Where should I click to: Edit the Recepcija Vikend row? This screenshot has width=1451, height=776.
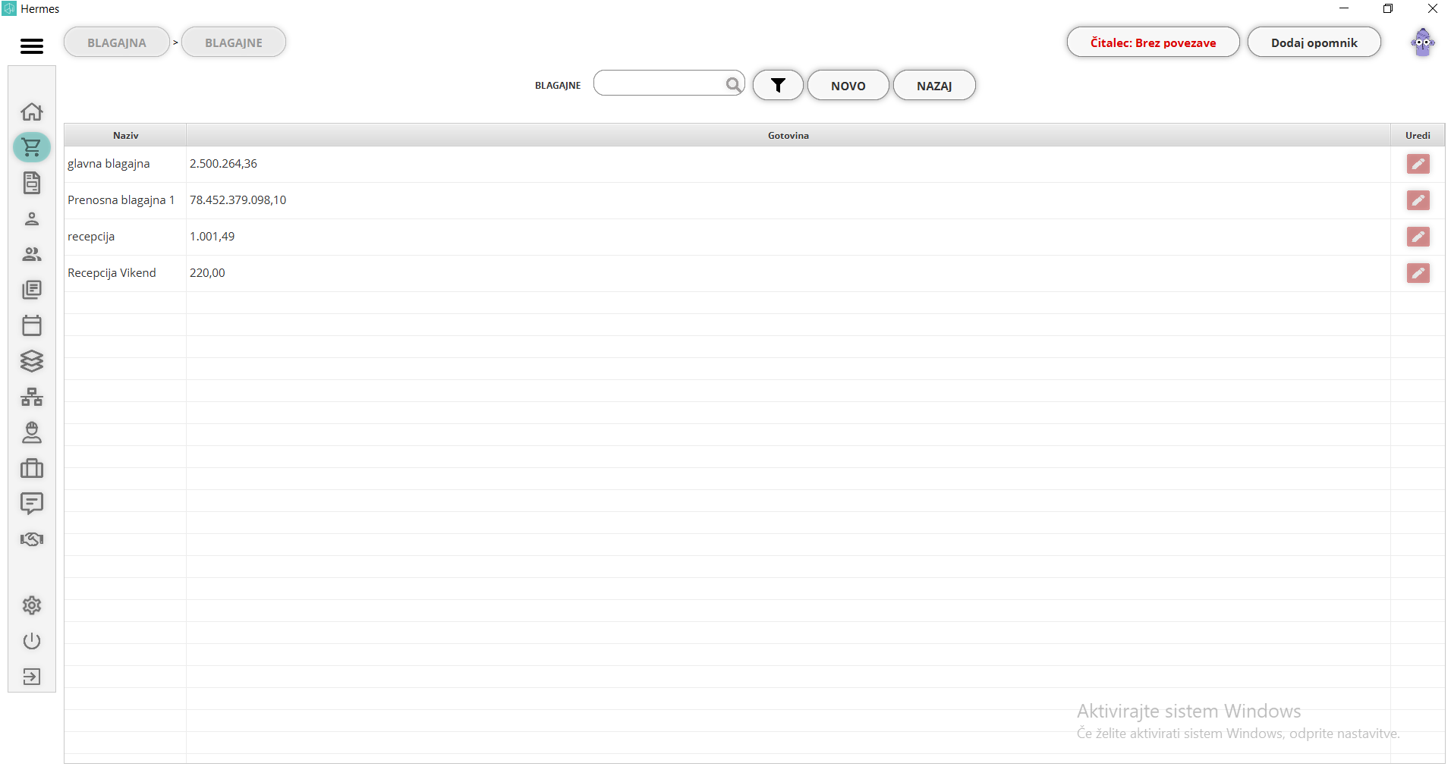point(1418,273)
